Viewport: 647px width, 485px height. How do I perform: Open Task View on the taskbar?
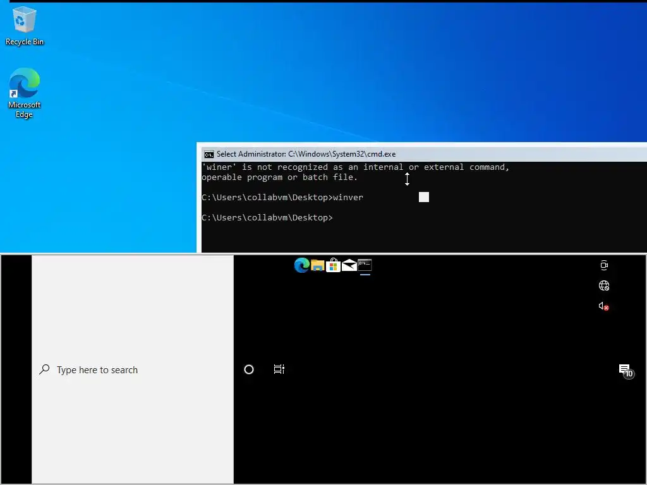pyautogui.click(x=279, y=369)
